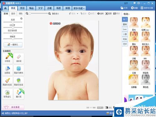Click the save and share button

pyautogui.click(x=147, y=8)
